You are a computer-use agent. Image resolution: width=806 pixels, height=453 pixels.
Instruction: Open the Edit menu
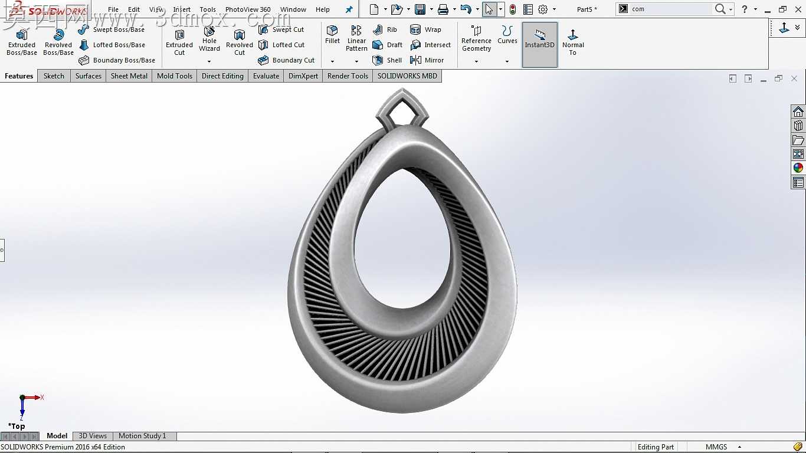tap(134, 9)
